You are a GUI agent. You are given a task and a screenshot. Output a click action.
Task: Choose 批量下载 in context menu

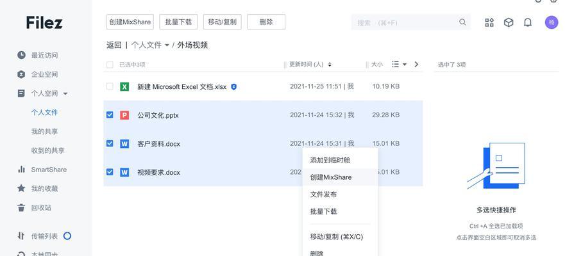coord(340,211)
